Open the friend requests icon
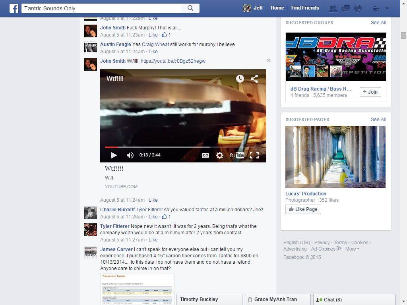Viewport: 407px width, 305px height. [x=333, y=9]
